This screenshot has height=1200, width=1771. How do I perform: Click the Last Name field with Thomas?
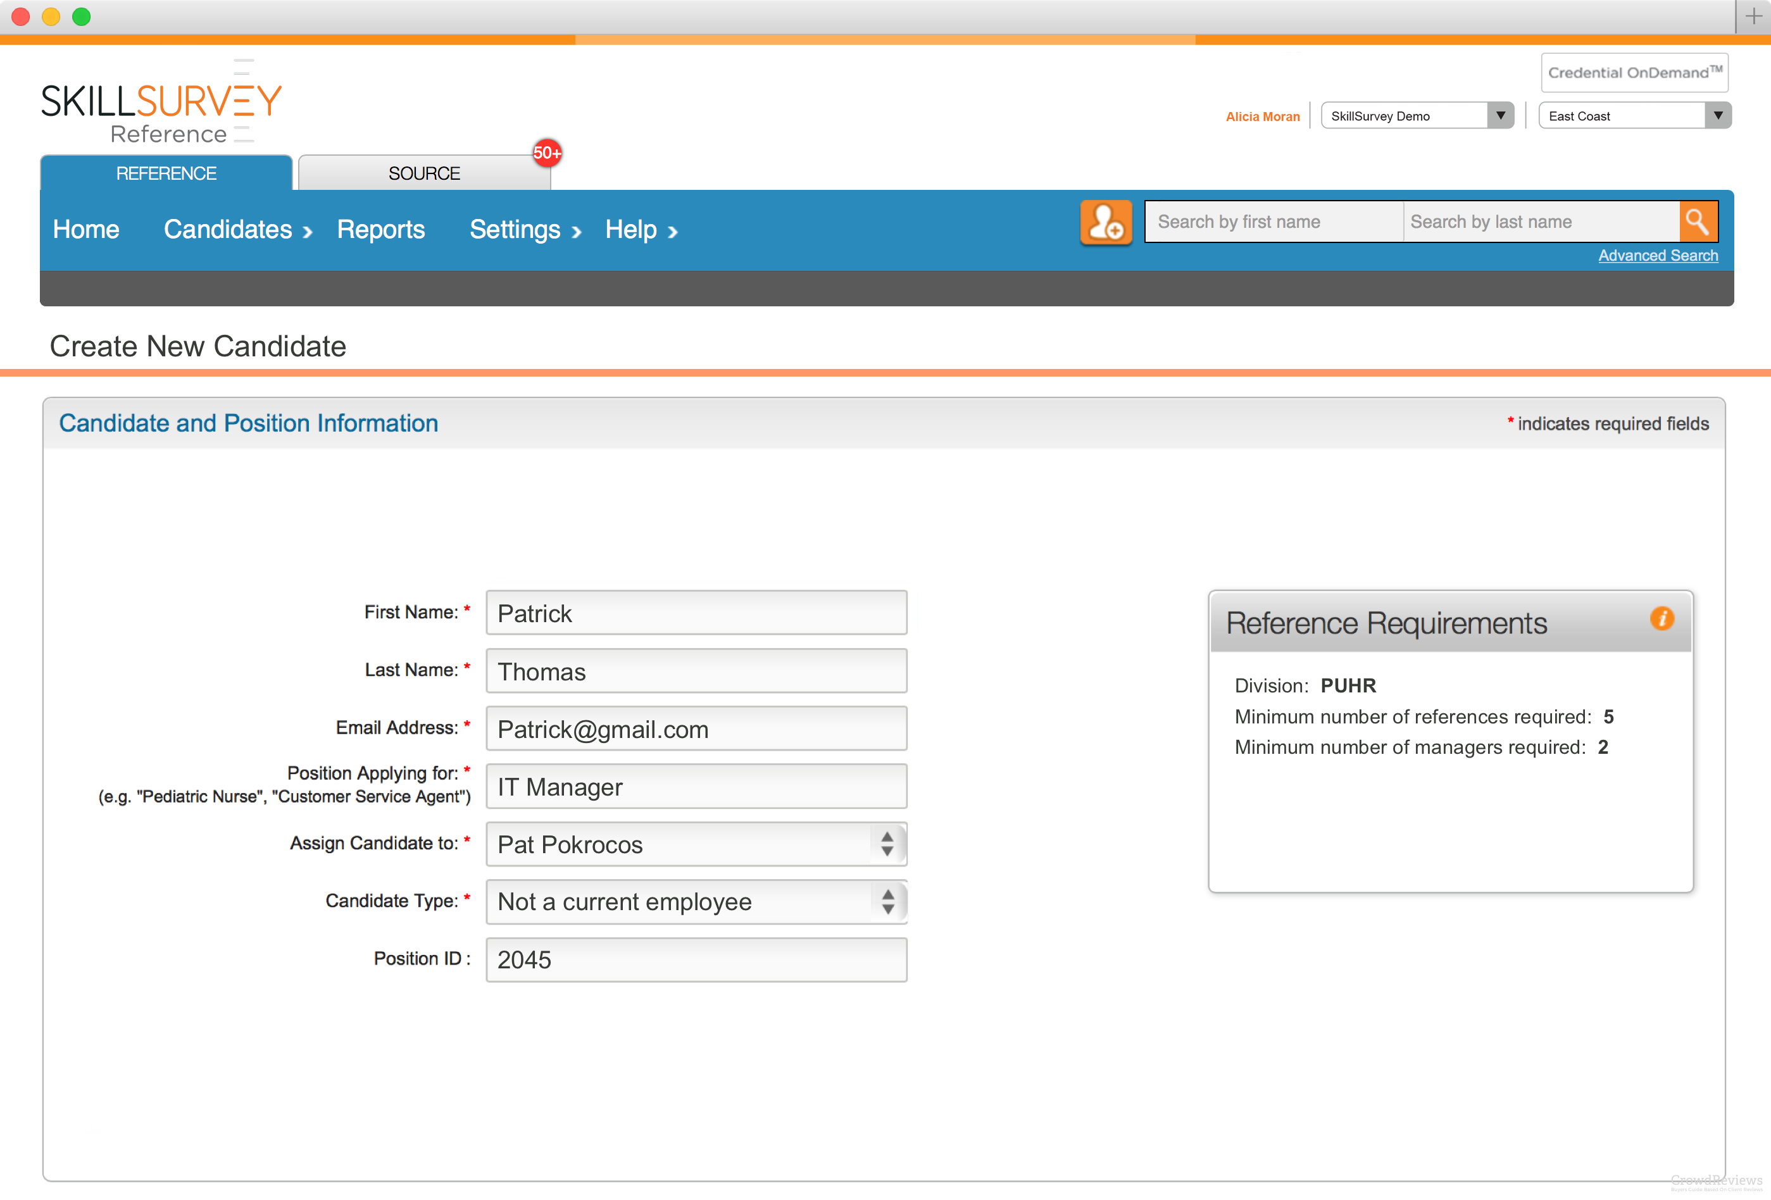[696, 670]
